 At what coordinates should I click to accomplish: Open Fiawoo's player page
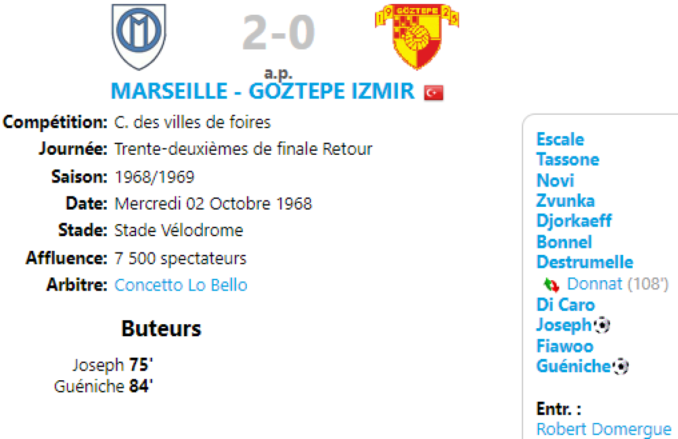[x=564, y=346]
